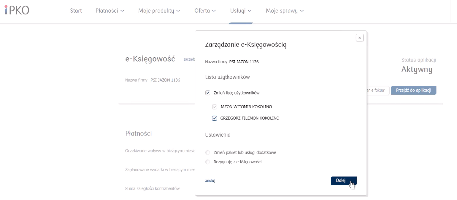The height and width of the screenshot is (200, 457).
Task: Click the Status aplikacji label
Action: pyautogui.click(x=419, y=60)
